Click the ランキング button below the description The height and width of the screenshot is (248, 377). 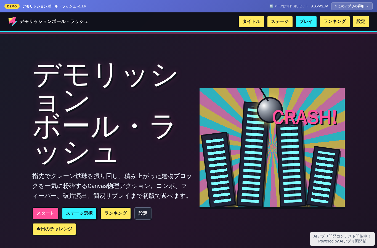click(116, 213)
